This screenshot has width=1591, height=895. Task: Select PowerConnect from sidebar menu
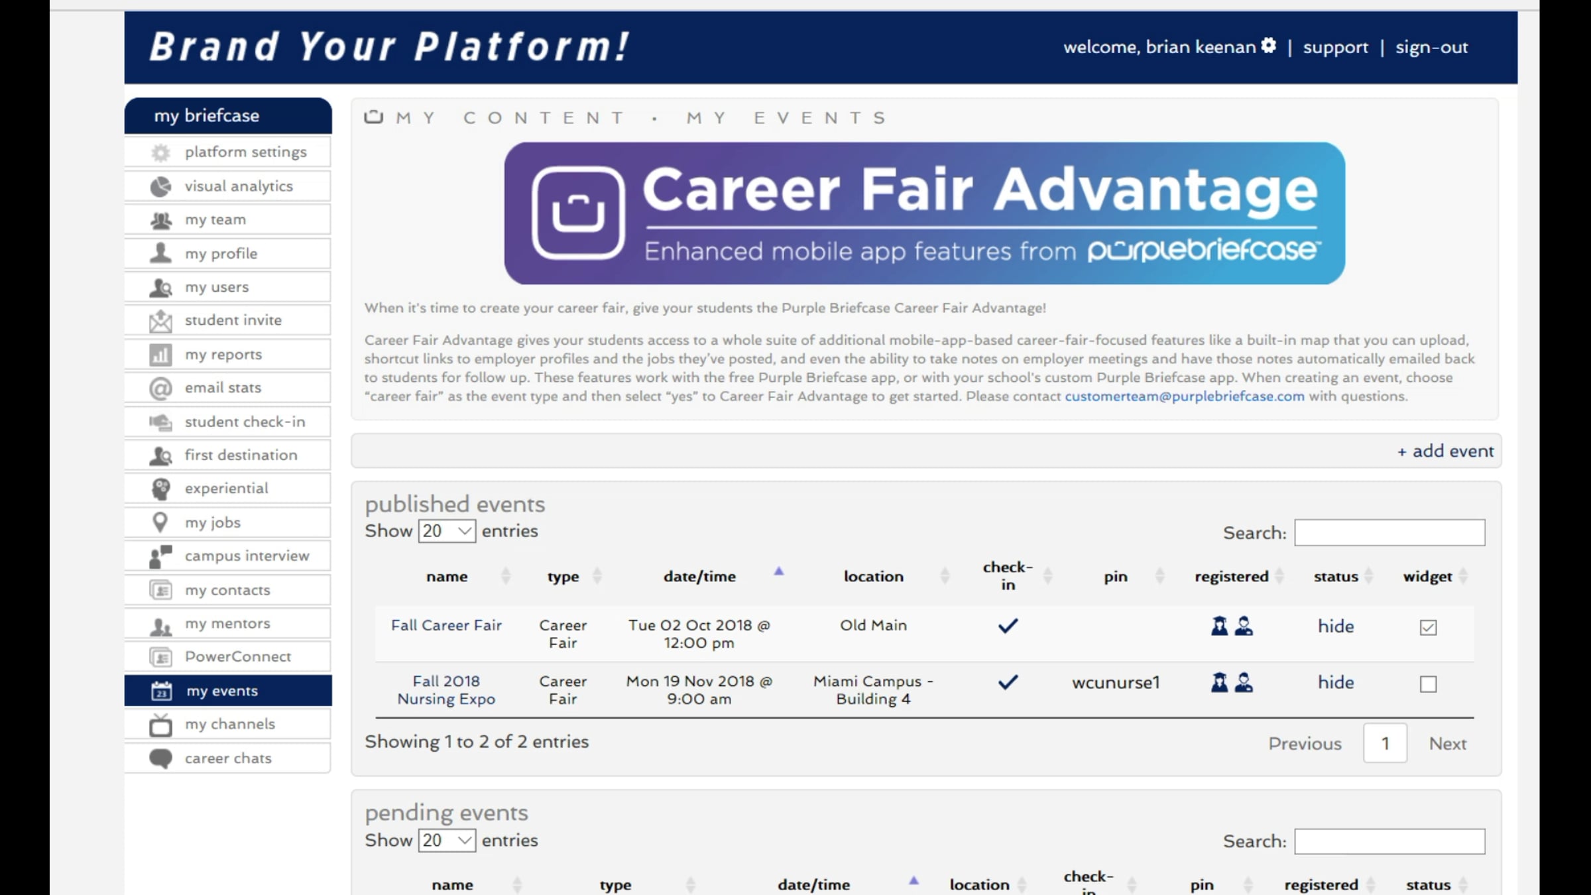tap(237, 656)
